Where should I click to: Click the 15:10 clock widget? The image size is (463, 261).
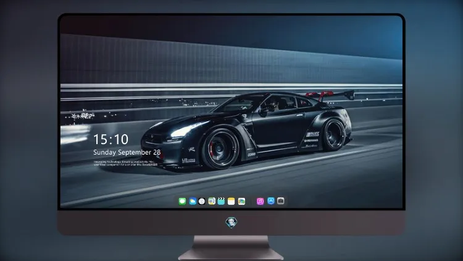[111, 139]
